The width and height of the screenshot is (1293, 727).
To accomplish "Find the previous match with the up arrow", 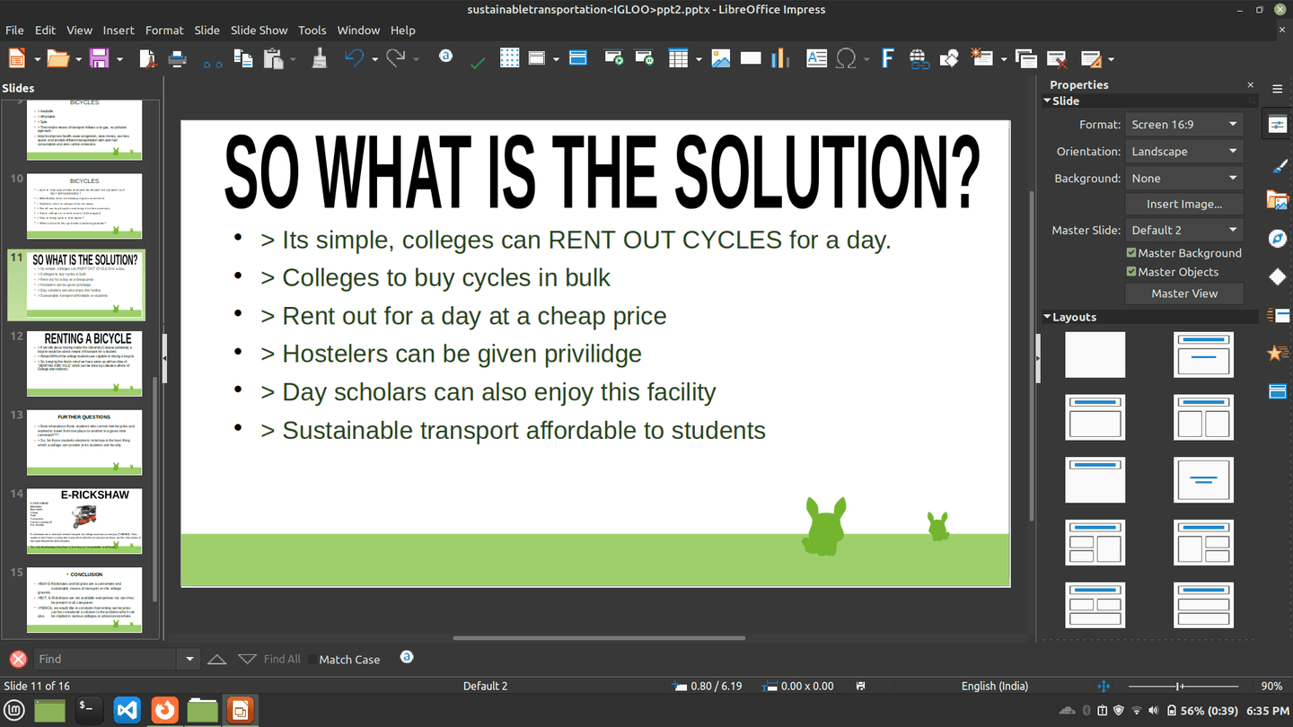I will click(x=216, y=660).
